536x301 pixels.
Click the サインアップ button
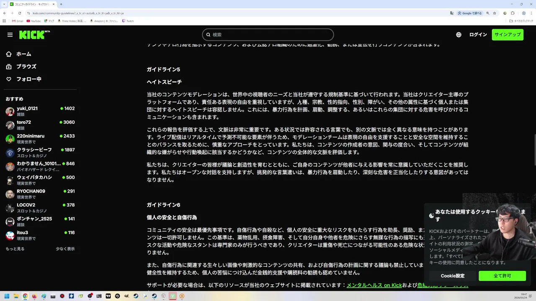(x=508, y=35)
